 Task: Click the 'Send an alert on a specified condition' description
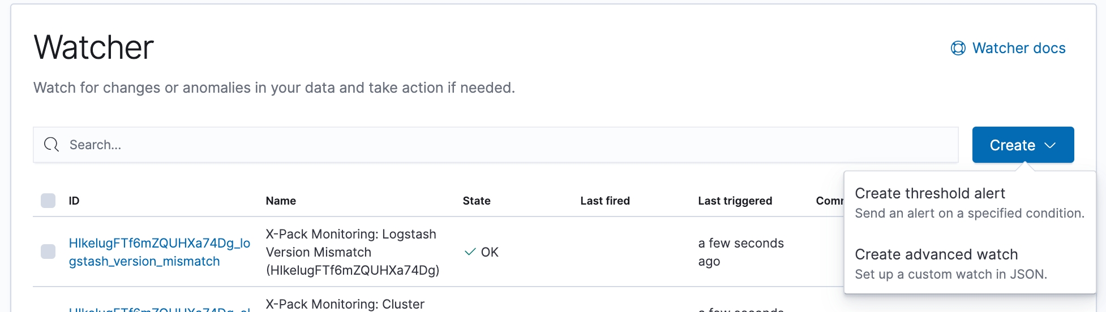970,213
